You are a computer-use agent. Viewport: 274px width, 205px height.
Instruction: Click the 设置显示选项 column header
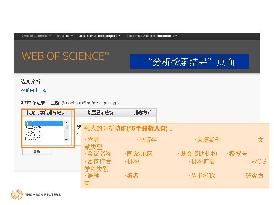(101, 113)
